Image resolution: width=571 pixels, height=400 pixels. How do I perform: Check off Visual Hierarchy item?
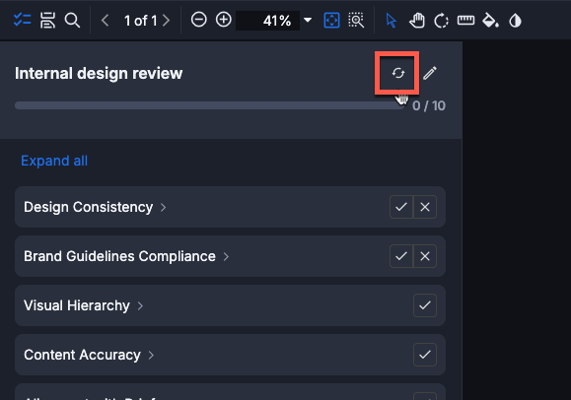pos(425,305)
